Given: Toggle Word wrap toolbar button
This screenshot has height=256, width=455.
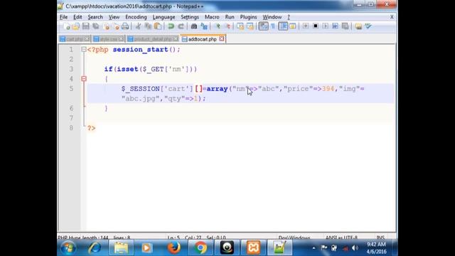Looking at the screenshot, I should pyautogui.click(x=263, y=26).
